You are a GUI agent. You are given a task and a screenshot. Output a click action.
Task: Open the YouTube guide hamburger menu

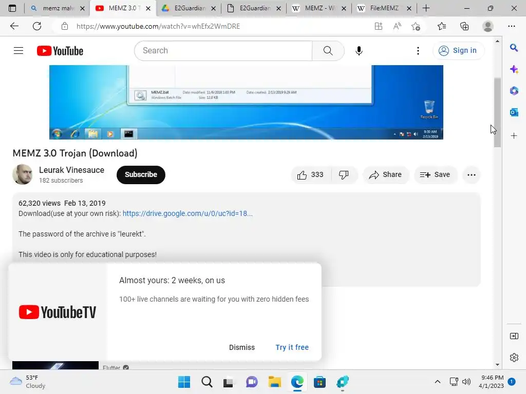click(x=18, y=51)
